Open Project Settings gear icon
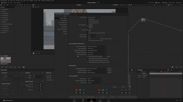183x102 pixels. [x=180, y=100]
